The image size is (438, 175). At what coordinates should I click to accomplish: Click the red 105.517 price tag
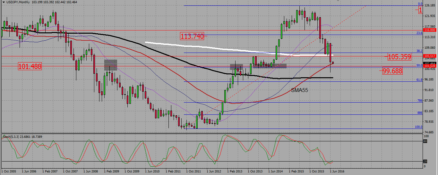tap(430, 56)
